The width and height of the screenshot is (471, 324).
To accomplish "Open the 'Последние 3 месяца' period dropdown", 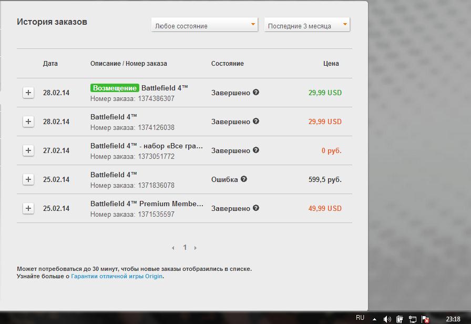I will pyautogui.click(x=307, y=24).
